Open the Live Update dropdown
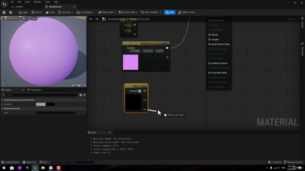Screen dimensions: 305x171 [x=85, y=12]
